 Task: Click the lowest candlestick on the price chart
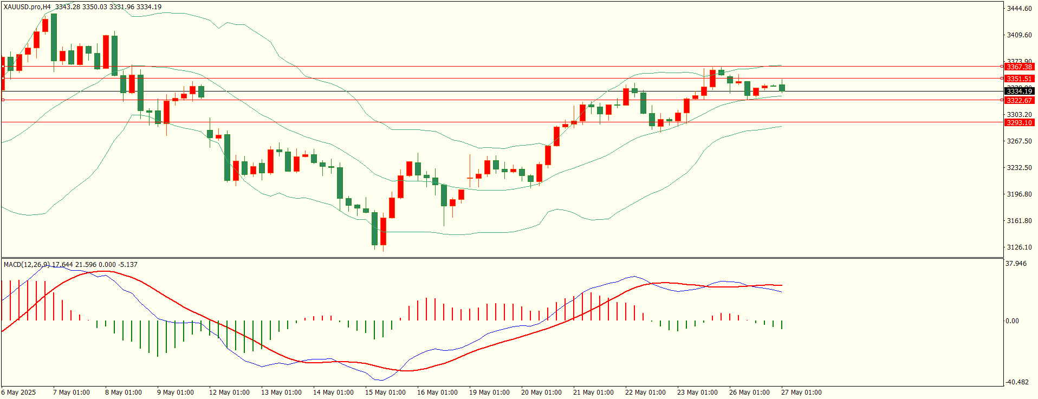[x=383, y=232]
